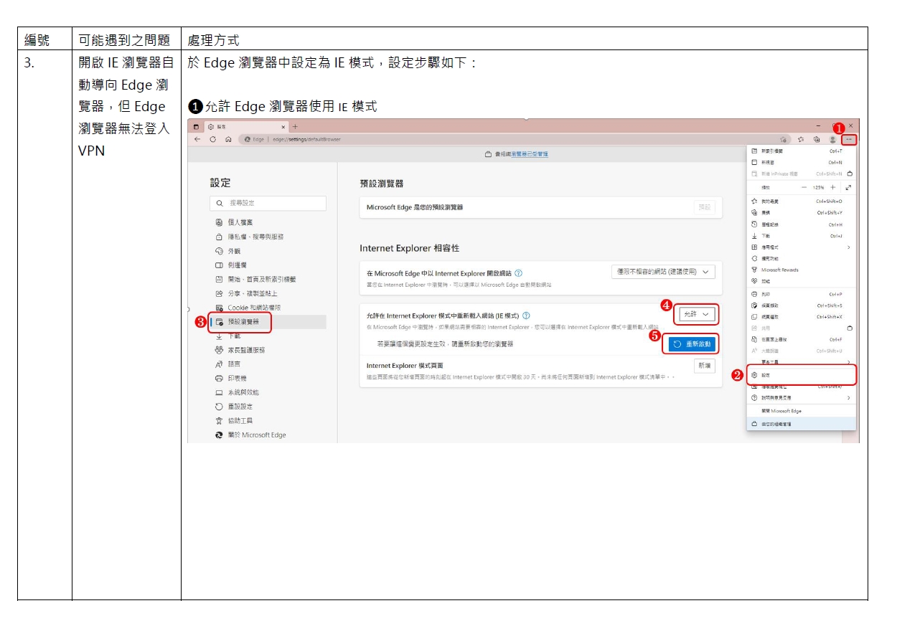Open the tab actions menu icon
897x621 pixels.
[195, 127]
